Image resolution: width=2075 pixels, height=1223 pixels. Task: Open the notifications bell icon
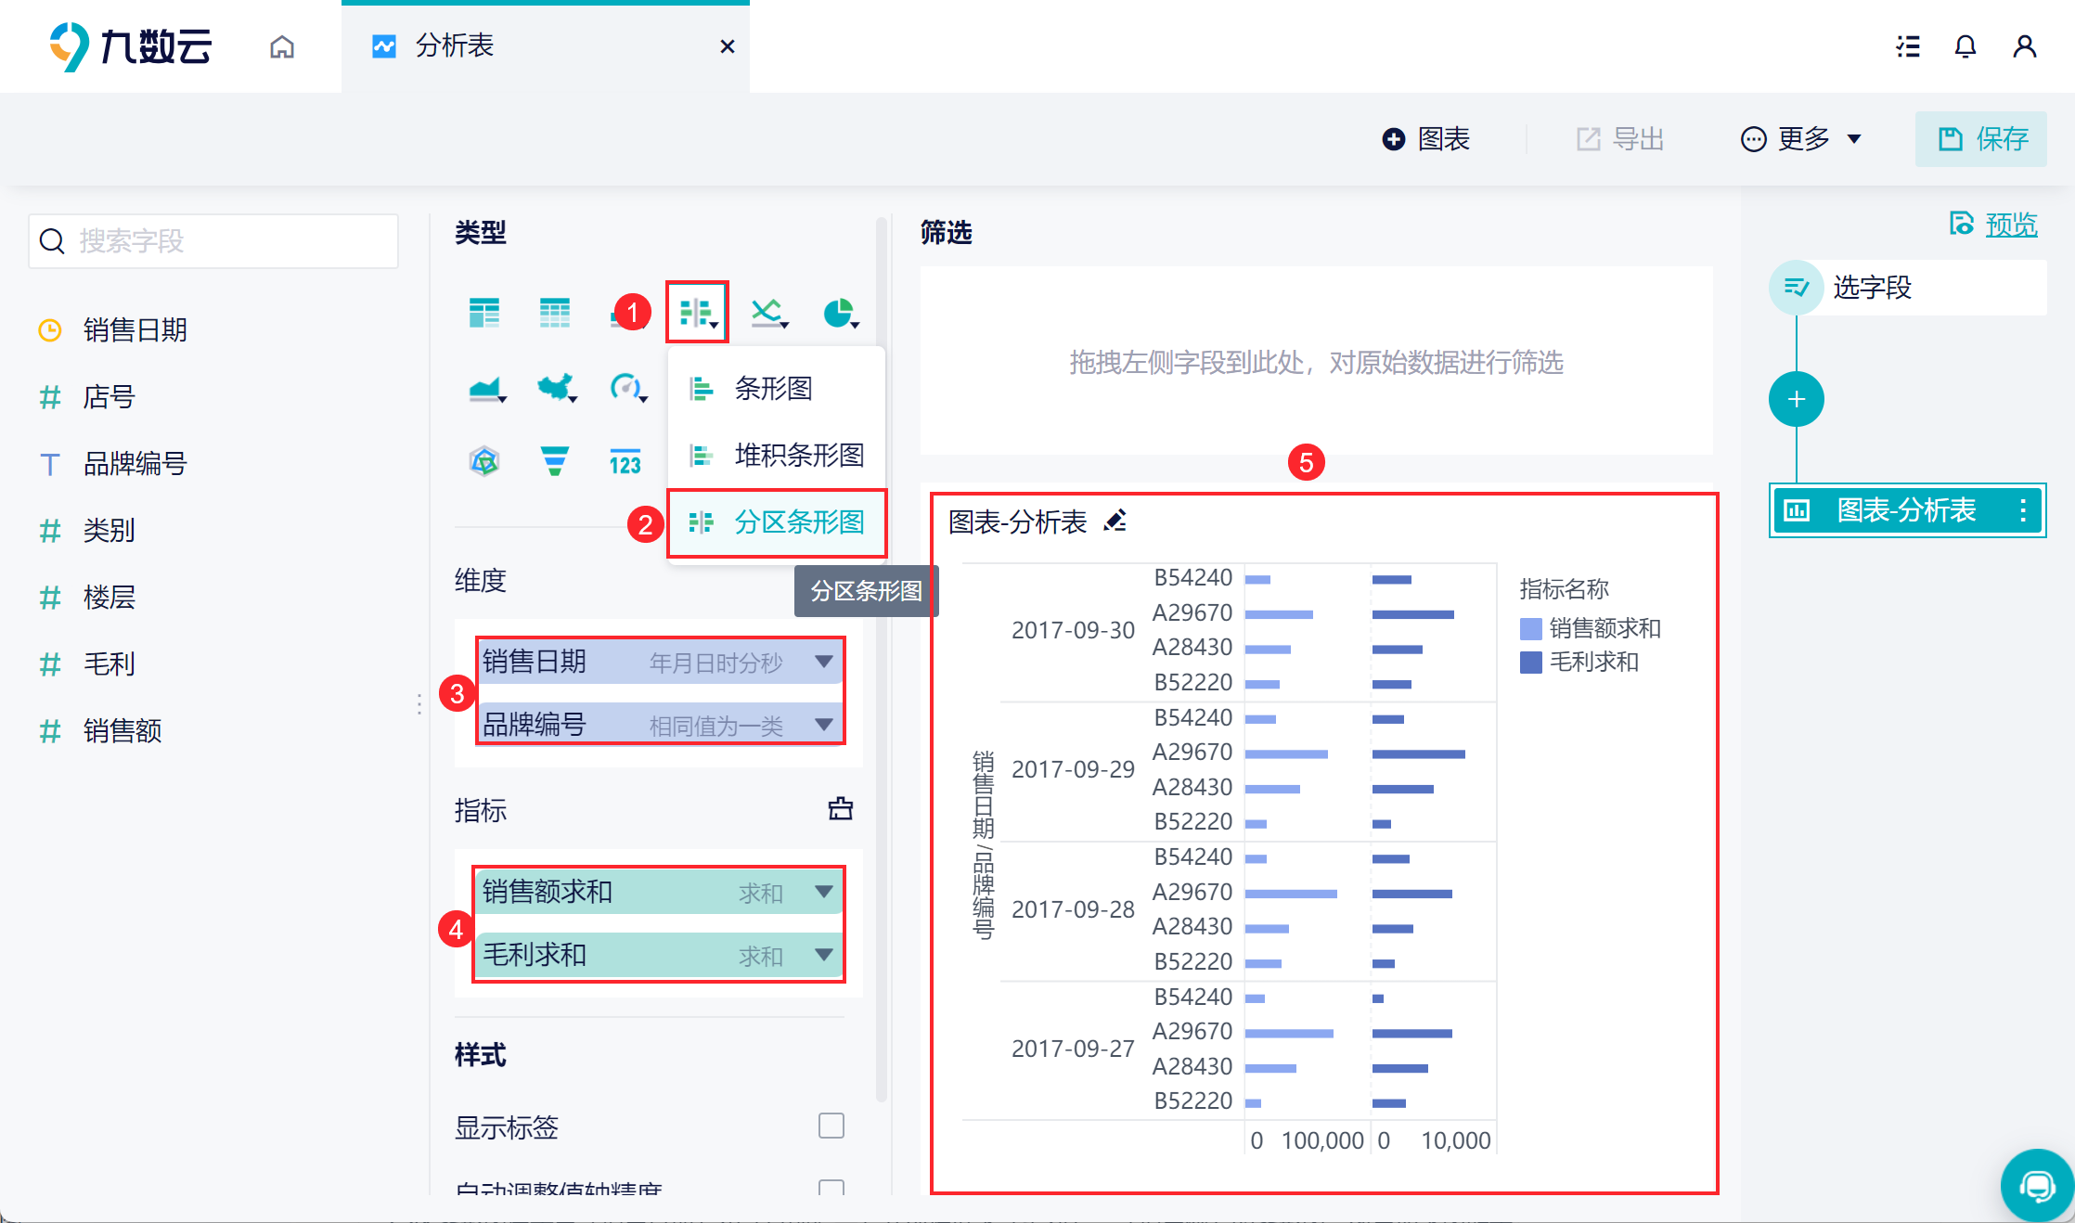point(1965,46)
